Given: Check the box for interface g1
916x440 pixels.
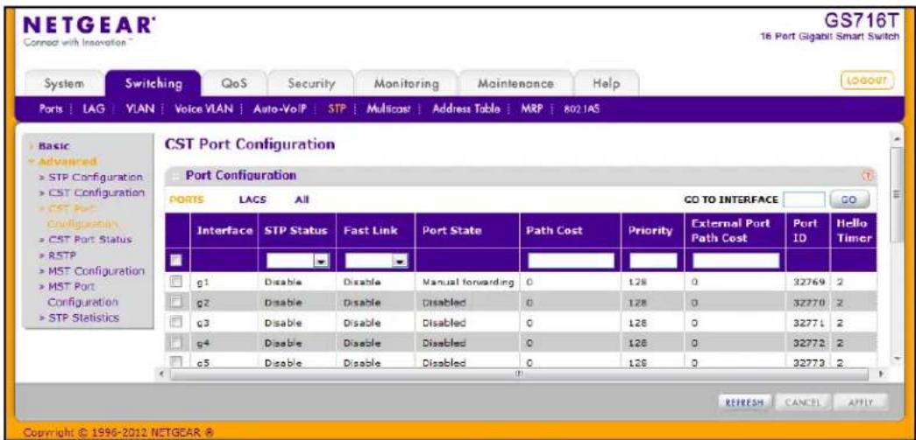Looking at the screenshot, I should tap(174, 282).
